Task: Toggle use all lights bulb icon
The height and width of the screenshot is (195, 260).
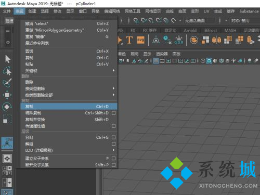Action: 234,61
